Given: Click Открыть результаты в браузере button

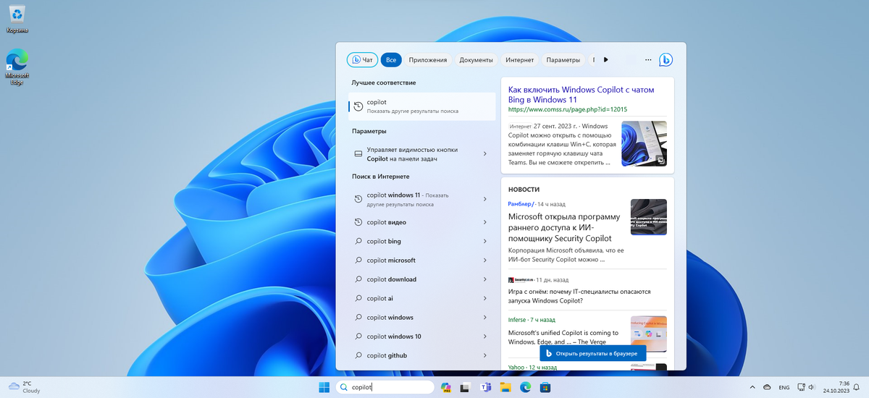Looking at the screenshot, I should 592,353.
